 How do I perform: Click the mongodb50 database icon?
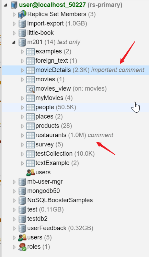point(22,191)
